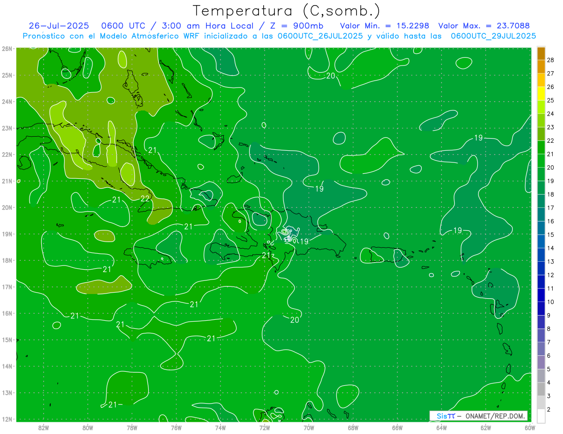Viewport: 563px width, 434px height.
Task: Click the "3:00 am Hora Local" text
Action: click(x=207, y=26)
